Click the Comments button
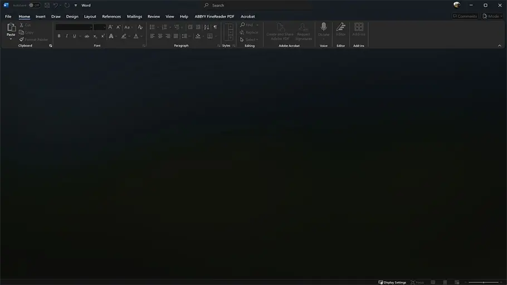Image resolution: width=507 pixels, height=285 pixels. pyautogui.click(x=465, y=16)
